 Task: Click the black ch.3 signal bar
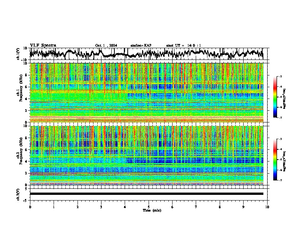point(146,194)
